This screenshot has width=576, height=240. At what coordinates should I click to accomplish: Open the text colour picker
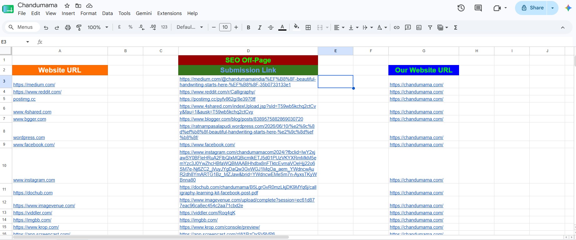click(x=282, y=27)
